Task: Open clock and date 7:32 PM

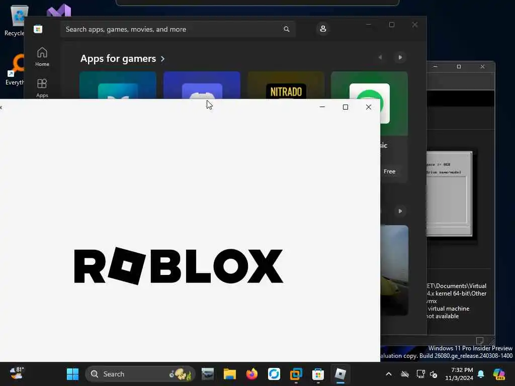Action: 459,374
